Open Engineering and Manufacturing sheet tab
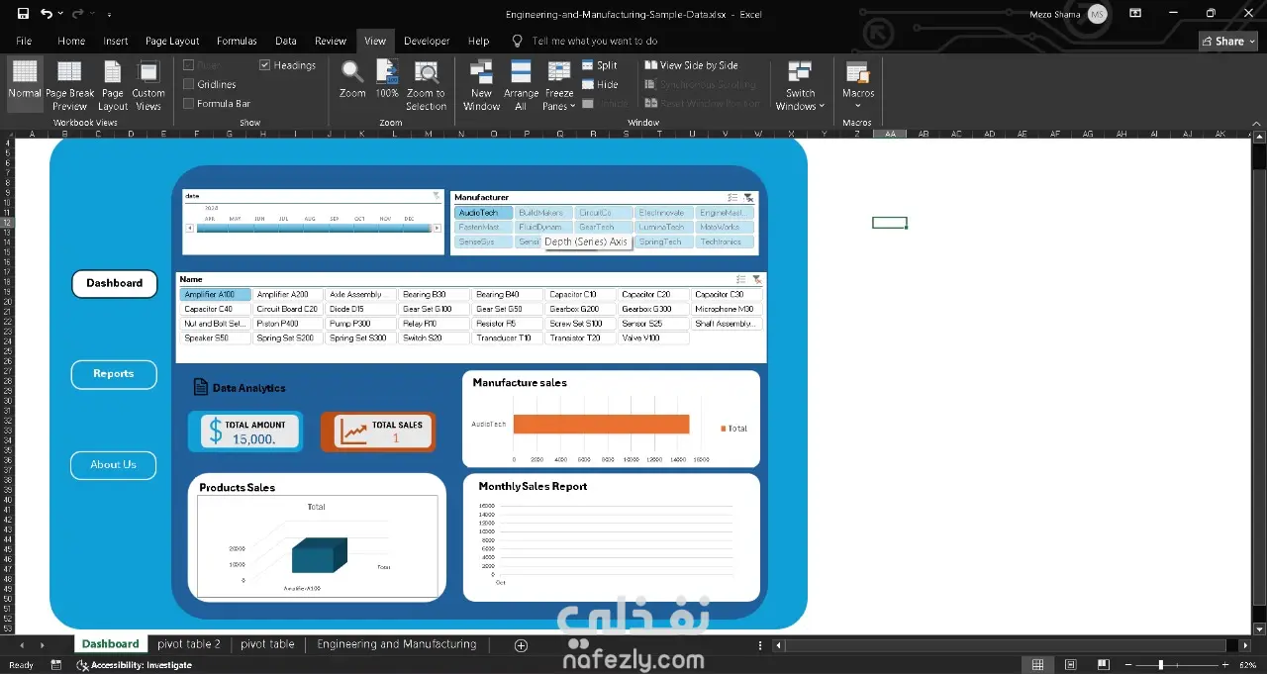The height and width of the screenshot is (674, 1267). point(397,644)
